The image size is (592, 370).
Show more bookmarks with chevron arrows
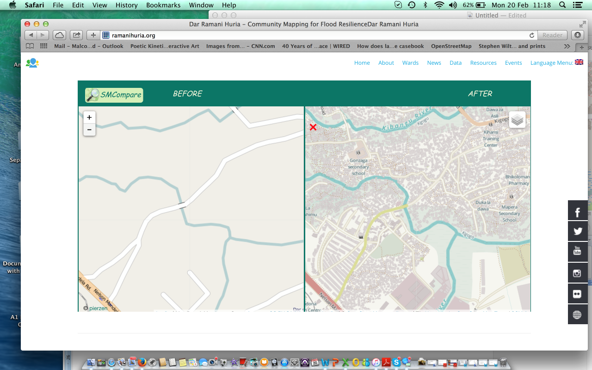567,46
